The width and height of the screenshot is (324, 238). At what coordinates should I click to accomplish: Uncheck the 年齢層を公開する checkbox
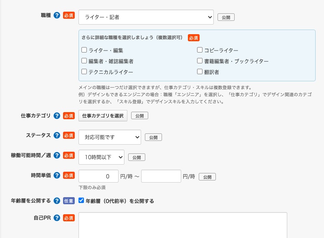81,200
